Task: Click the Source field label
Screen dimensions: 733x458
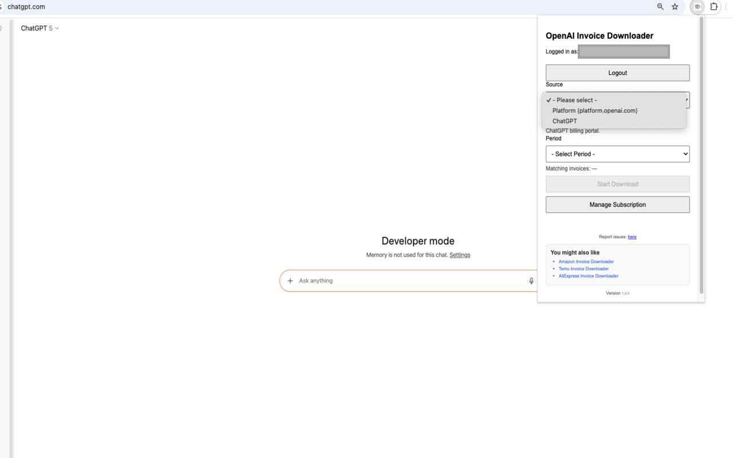Action: pos(554,84)
